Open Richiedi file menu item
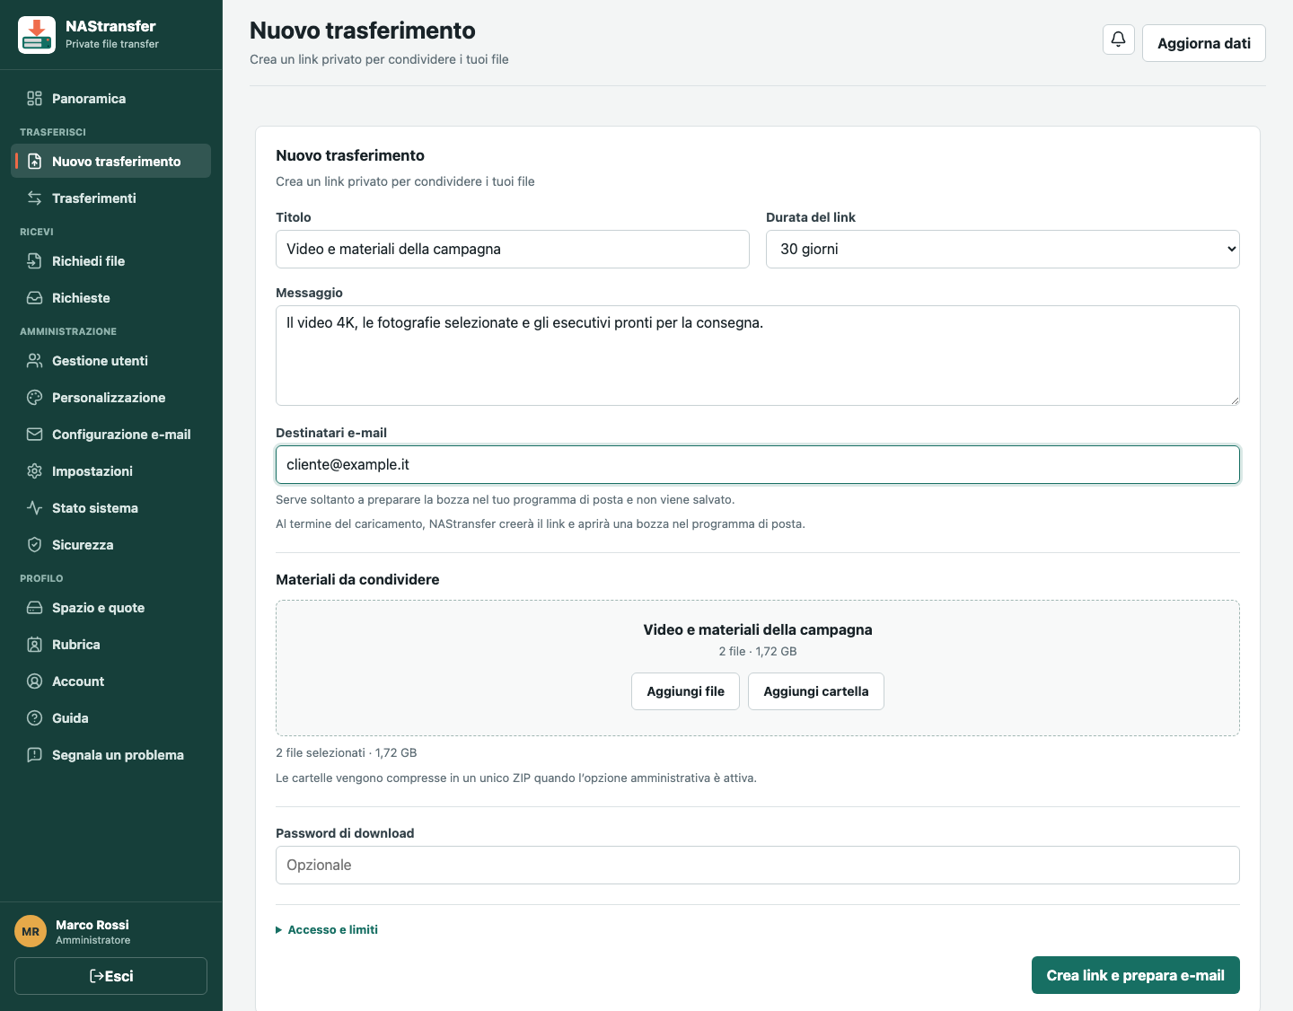Image resolution: width=1293 pixels, height=1011 pixels. pos(111,261)
